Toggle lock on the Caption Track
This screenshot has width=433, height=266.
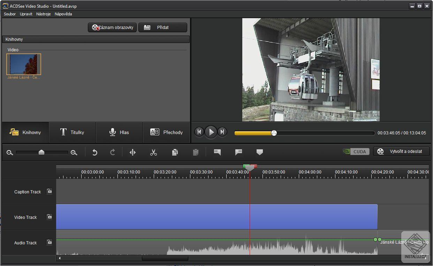[x=50, y=191]
